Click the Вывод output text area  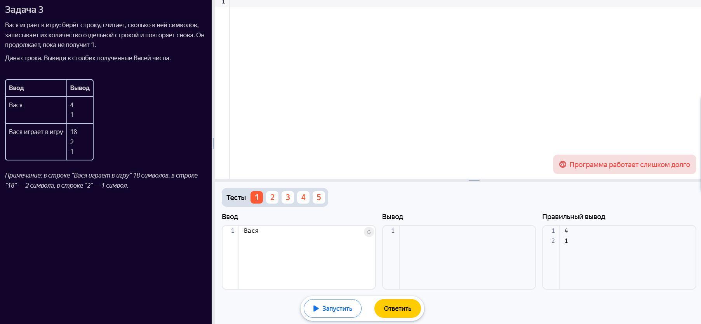pos(467,257)
